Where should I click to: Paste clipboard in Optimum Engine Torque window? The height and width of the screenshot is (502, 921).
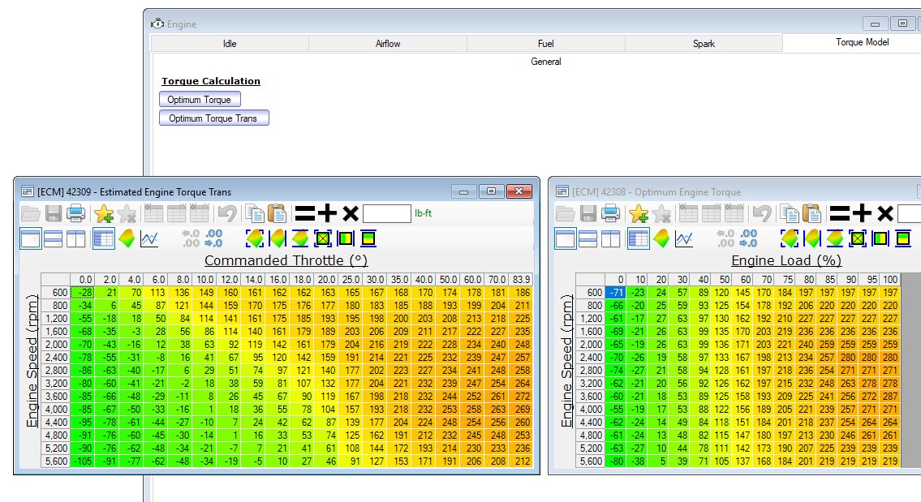tap(811, 213)
